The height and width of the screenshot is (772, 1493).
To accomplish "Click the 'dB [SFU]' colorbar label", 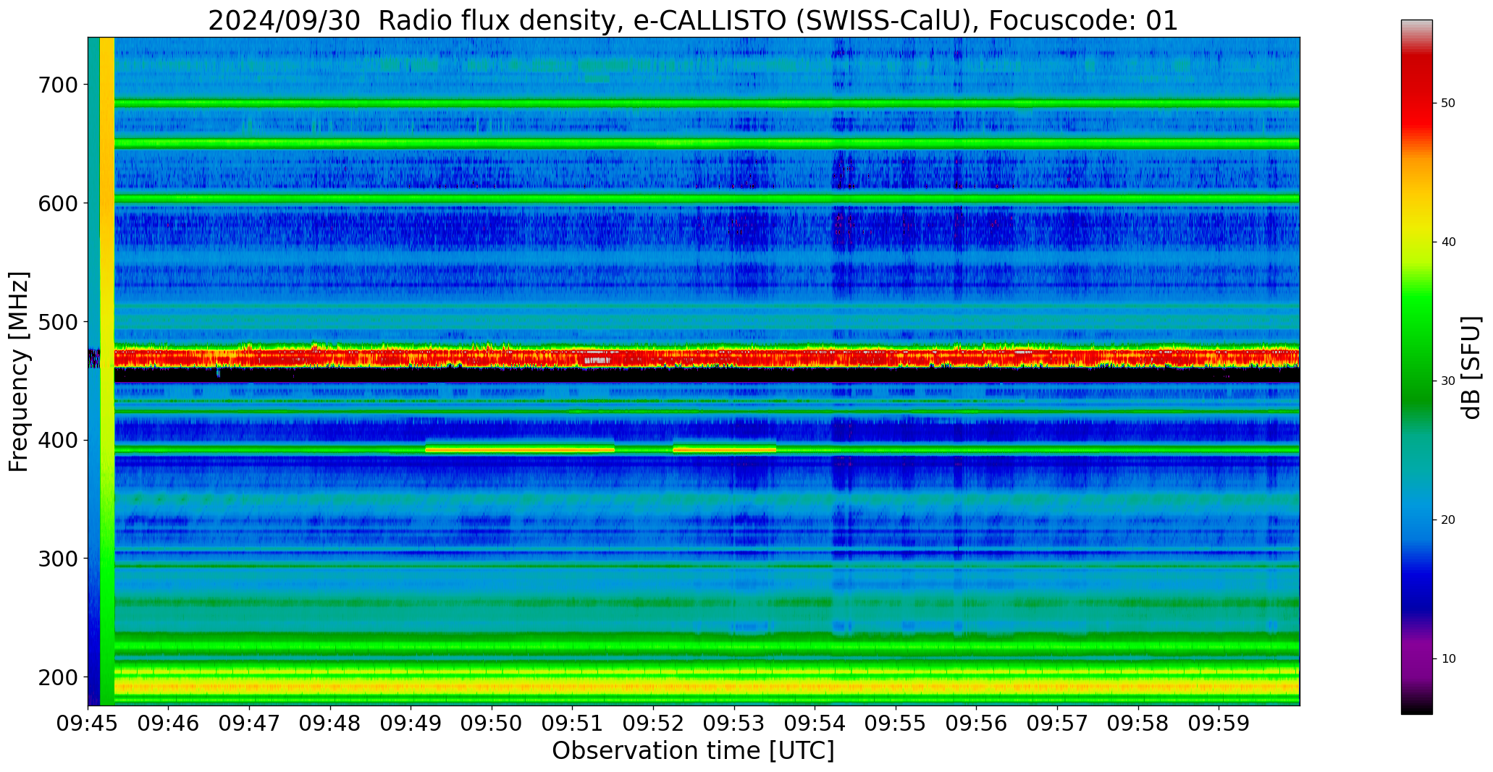I will (1472, 368).
